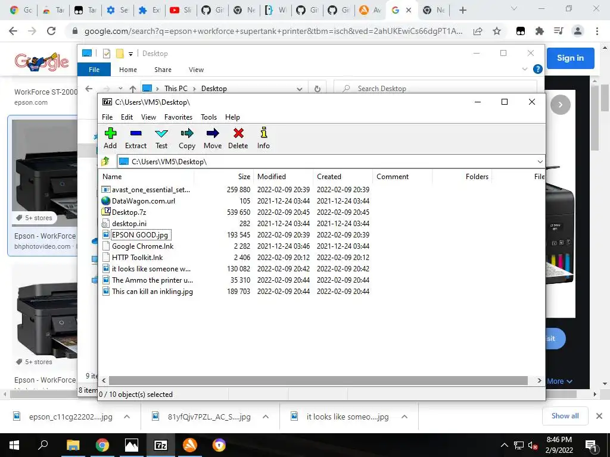
Task: Select 'This can kill an inkling.jpg' file
Action: click(x=236, y=291)
